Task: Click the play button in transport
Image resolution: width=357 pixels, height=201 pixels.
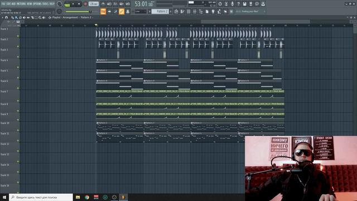Action: [x=73, y=4]
